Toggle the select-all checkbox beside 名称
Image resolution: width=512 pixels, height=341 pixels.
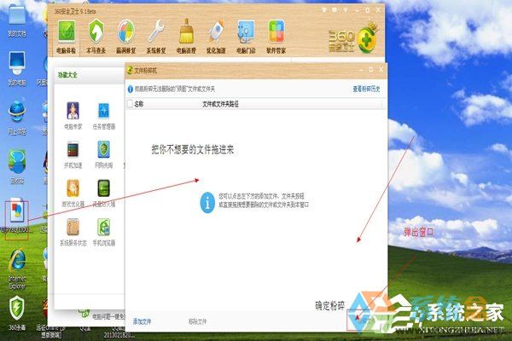pos(130,103)
